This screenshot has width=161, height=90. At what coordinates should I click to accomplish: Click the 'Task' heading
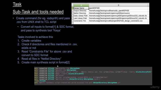[x=17, y=4]
